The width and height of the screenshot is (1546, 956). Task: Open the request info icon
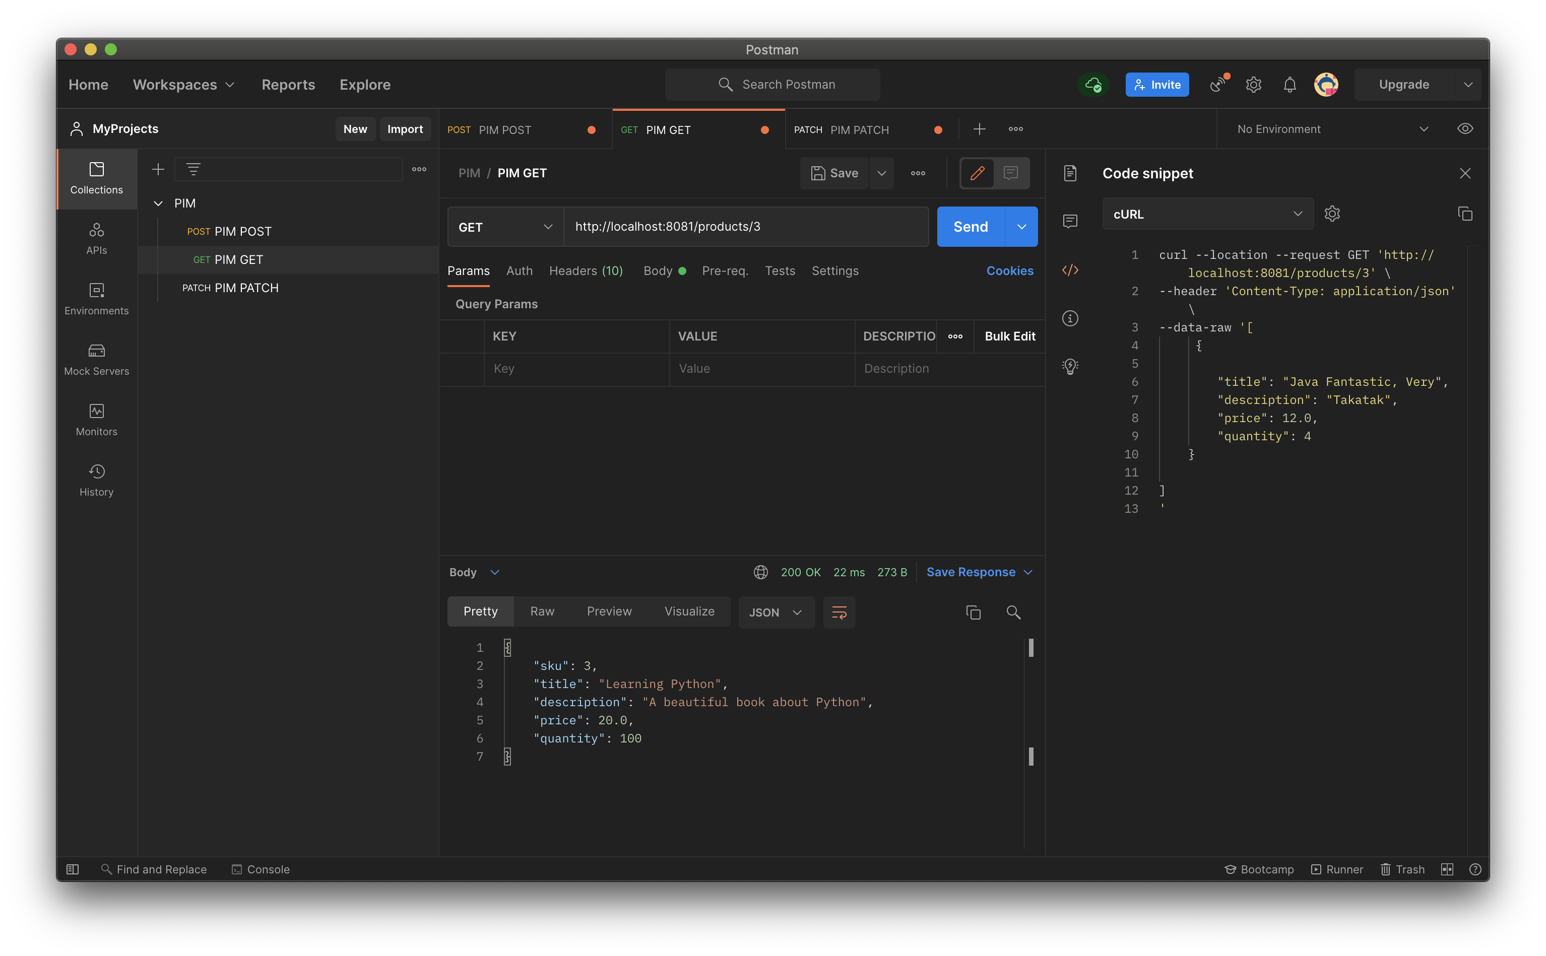pos(1070,318)
